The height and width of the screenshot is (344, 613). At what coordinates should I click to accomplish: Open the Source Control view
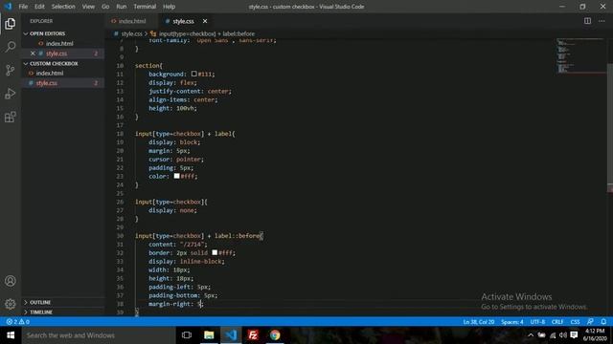click(x=11, y=70)
